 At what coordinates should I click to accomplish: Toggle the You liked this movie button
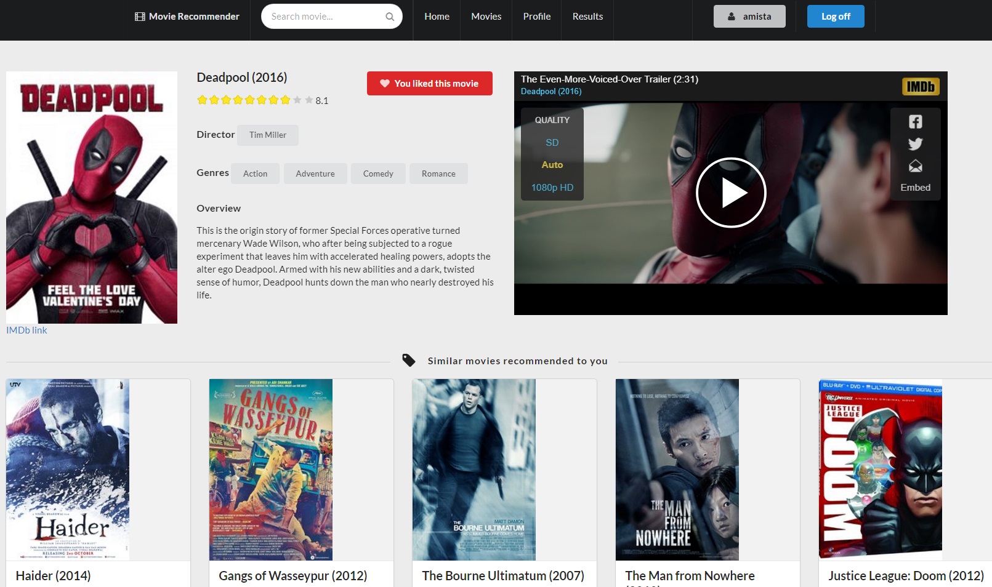coord(430,84)
